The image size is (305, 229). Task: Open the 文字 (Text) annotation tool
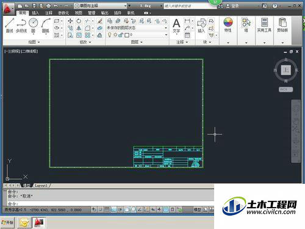[x=176, y=26]
